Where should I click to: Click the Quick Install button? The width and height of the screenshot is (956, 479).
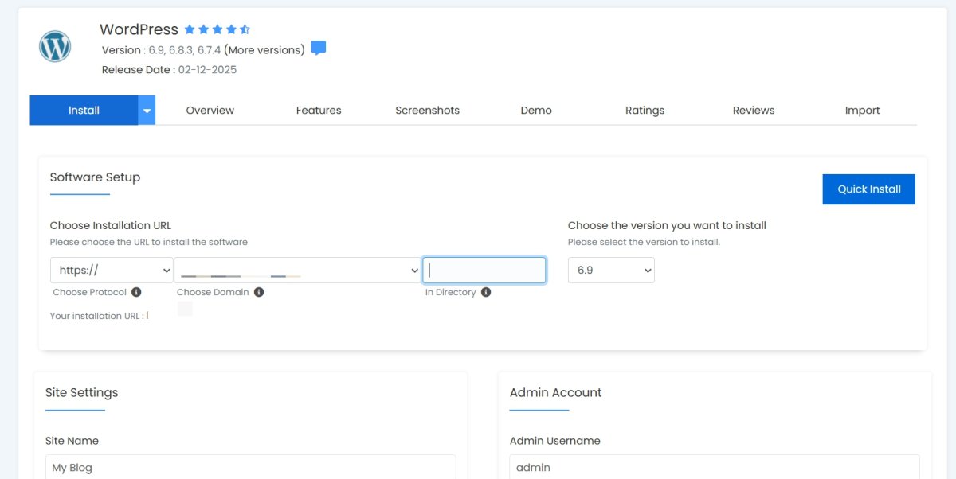(x=868, y=189)
